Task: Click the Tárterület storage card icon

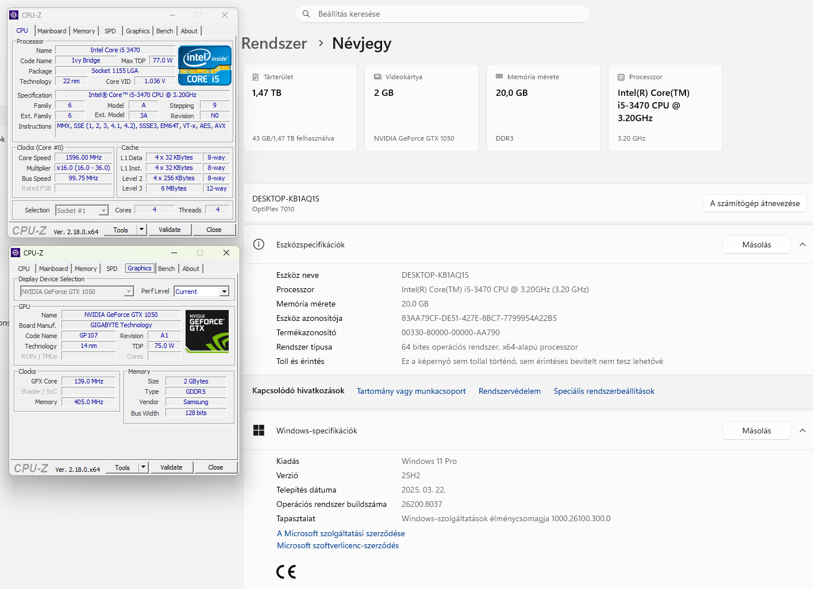Action: pyautogui.click(x=256, y=77)
